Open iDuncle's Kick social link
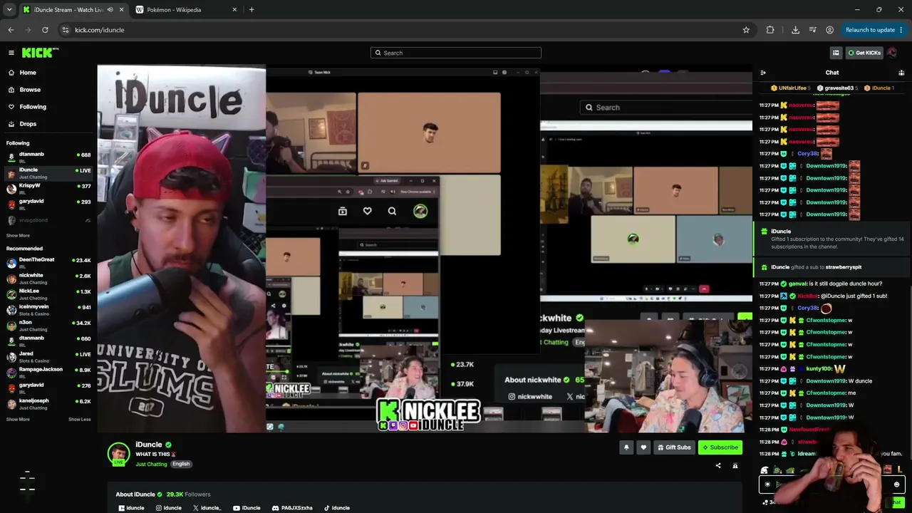The width and height of the screenshot is (912, 513). tap(131, 508)
